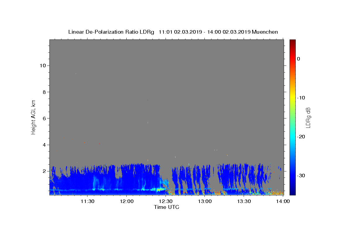Click the 'LDRg dB' colorbar label
351x234 pixels.
(308, 118)
